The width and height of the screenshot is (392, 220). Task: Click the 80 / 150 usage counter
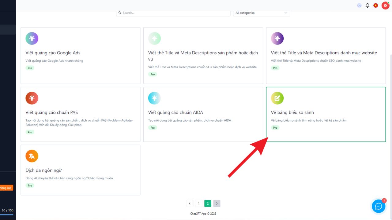pos(8,210)
